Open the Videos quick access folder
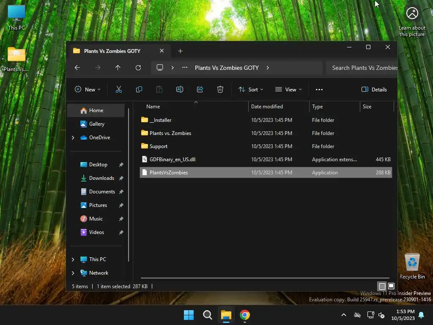Screen dimensions: 433x325 click(96, 232)
